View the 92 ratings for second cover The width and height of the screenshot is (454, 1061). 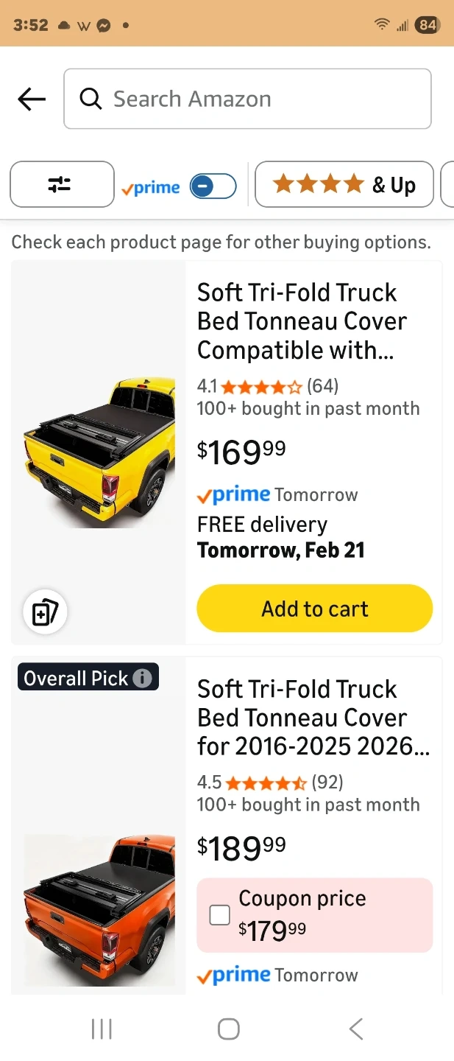(x=327, y=782)
